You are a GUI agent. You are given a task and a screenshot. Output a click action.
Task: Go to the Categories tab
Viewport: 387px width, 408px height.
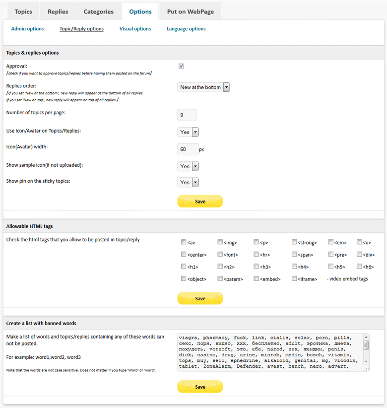pyautogui.click(x=99, y=12)
